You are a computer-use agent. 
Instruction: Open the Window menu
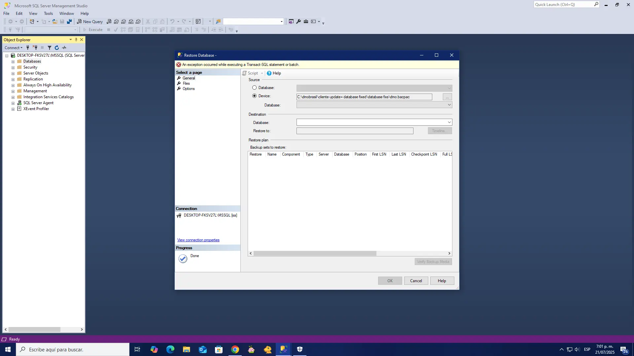pyautogui.click(x=66, y=14)
